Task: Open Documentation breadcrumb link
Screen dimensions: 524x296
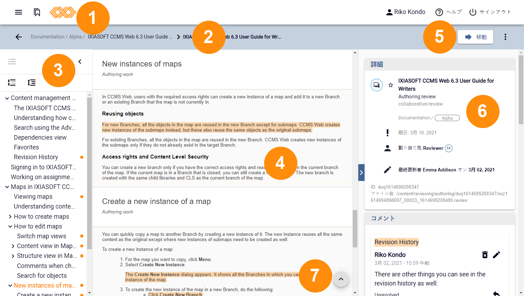Action: [48, 37]
